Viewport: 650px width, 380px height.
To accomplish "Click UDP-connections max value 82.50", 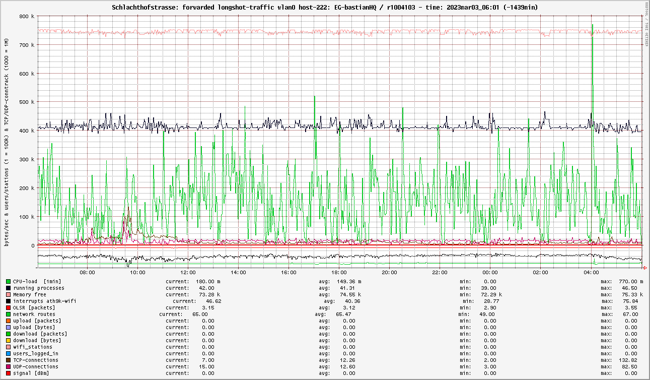I will (x=630, y=366).
